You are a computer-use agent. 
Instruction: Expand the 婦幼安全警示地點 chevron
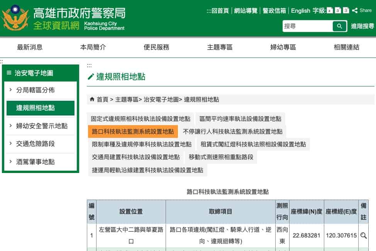click(x=10, y=126)
